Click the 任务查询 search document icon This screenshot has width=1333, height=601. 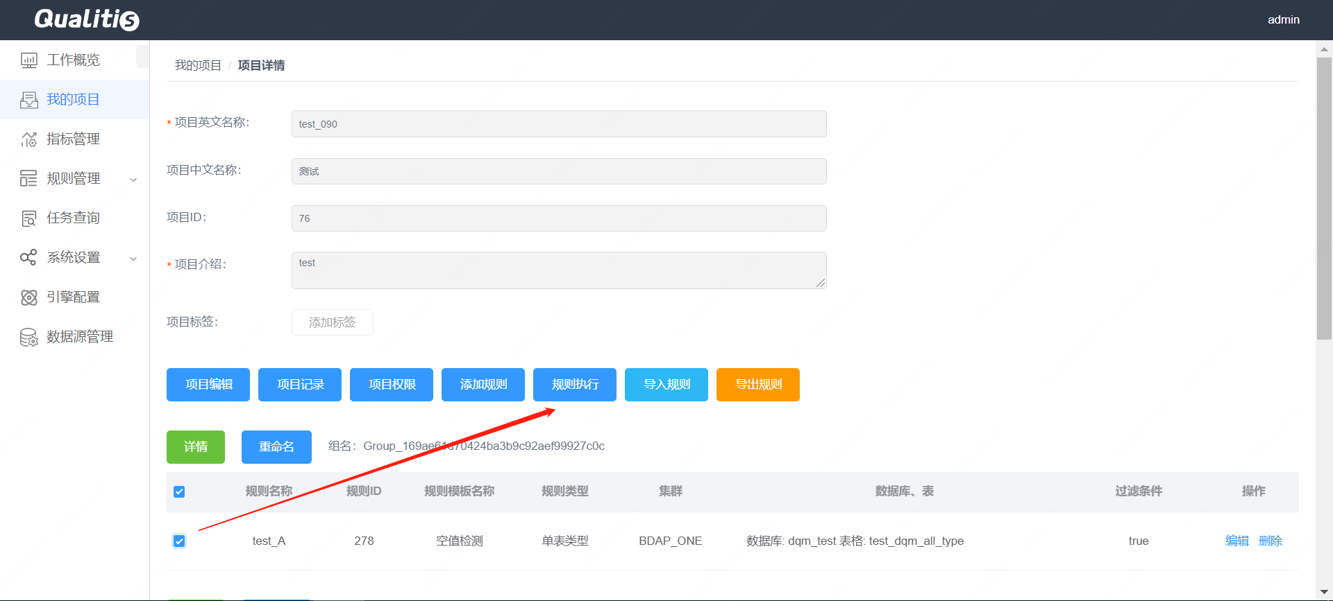point(28,218)
